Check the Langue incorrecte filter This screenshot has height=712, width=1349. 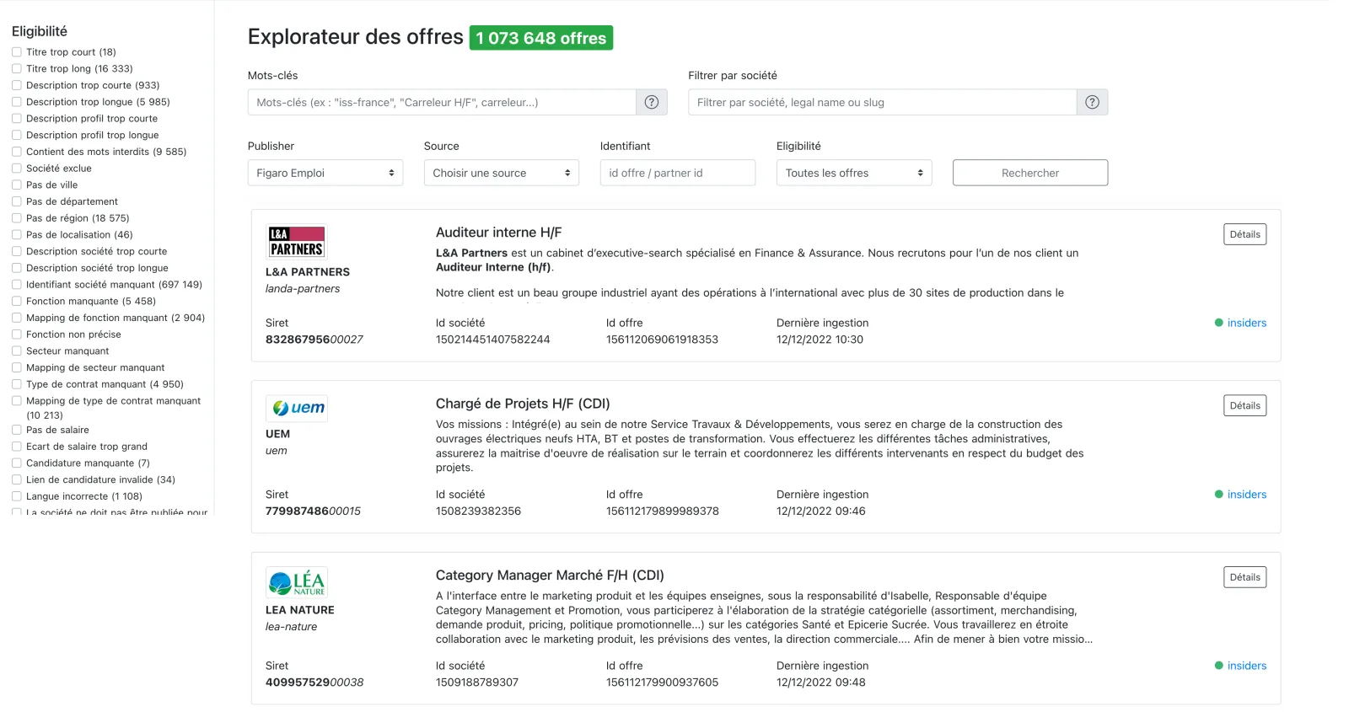17,496
